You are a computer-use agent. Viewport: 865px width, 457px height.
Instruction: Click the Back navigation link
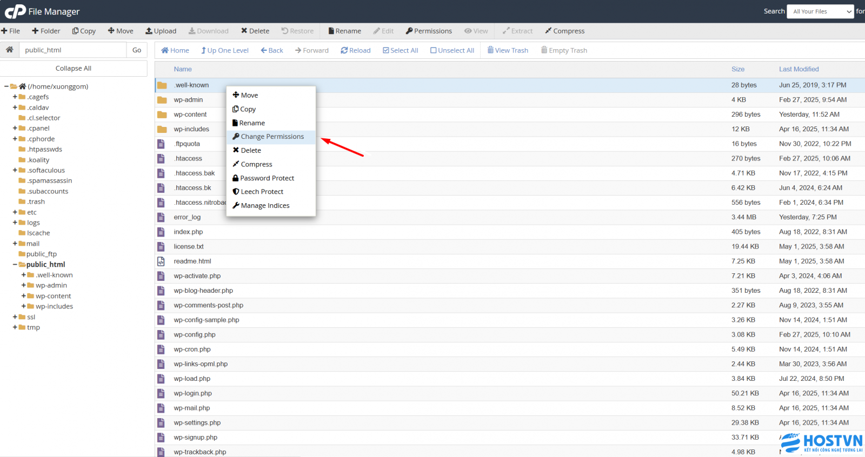[x=272, y=50]
